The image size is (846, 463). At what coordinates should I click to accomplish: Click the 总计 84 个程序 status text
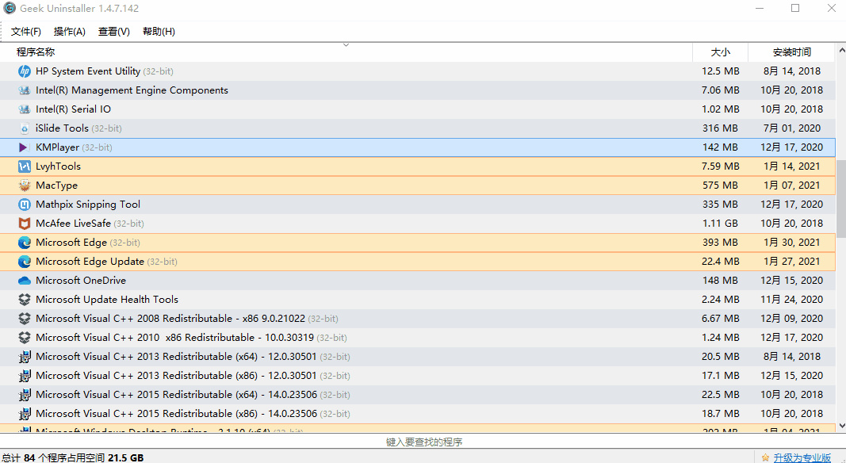(72, 457)
